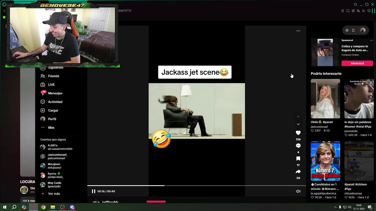Open the three-dot options on the video
Viewport: 376px width, 211px height.
298,31
